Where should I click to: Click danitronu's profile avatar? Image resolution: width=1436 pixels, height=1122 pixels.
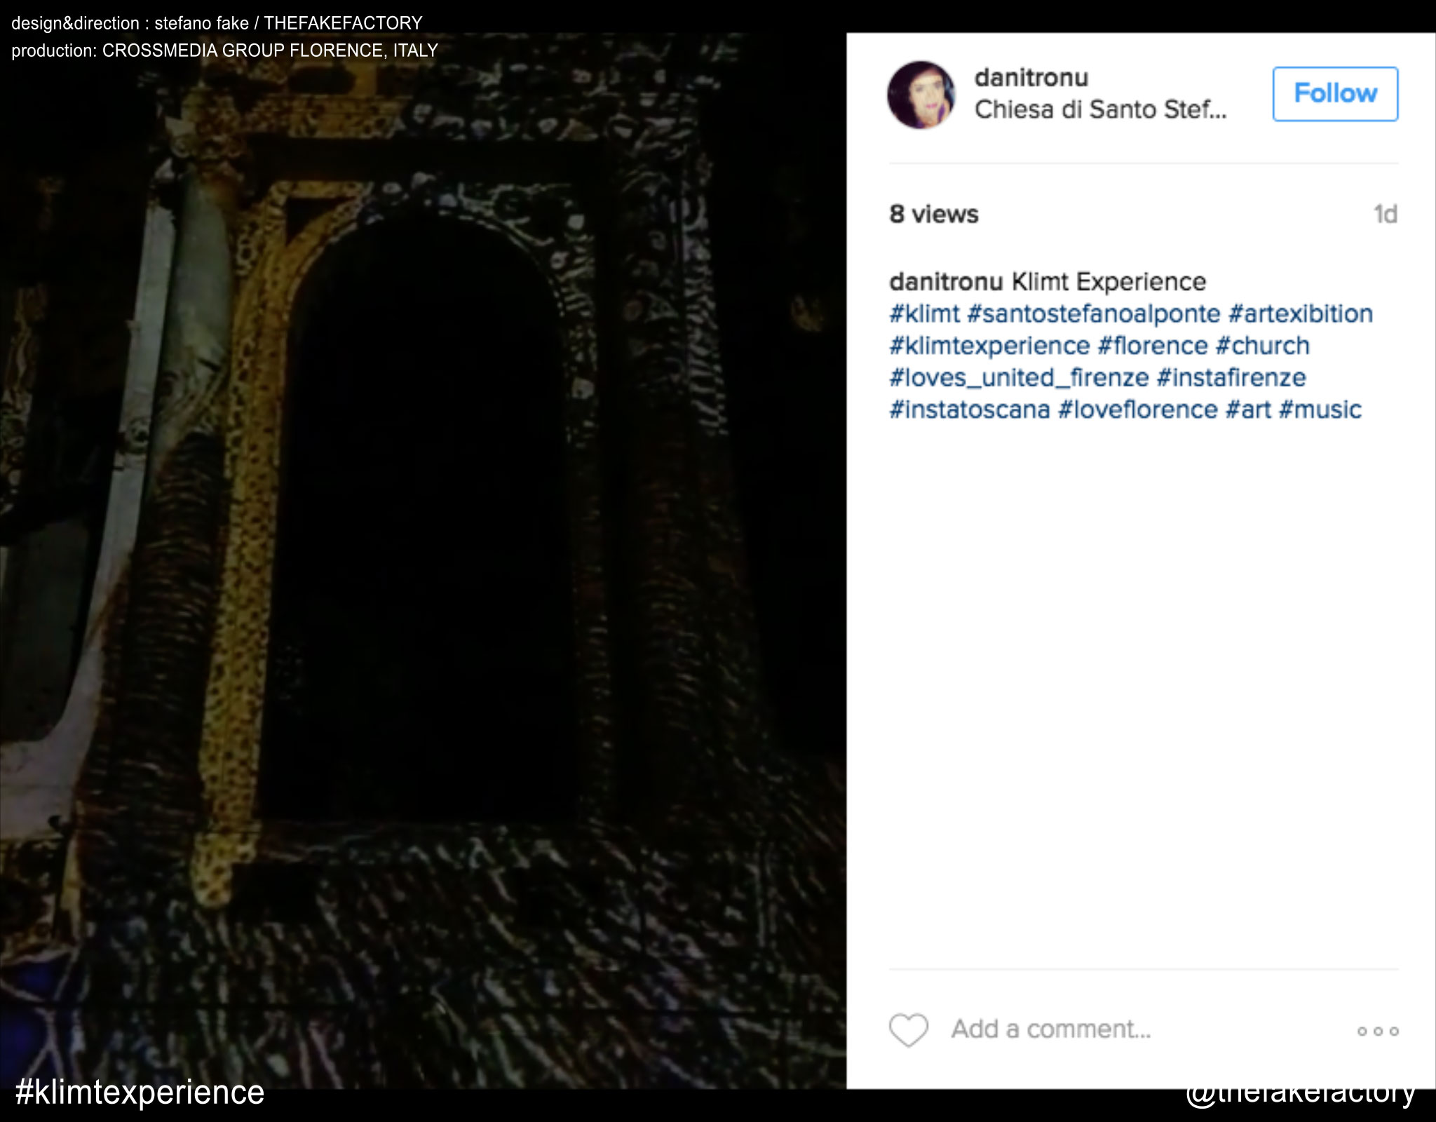point(921,95)
